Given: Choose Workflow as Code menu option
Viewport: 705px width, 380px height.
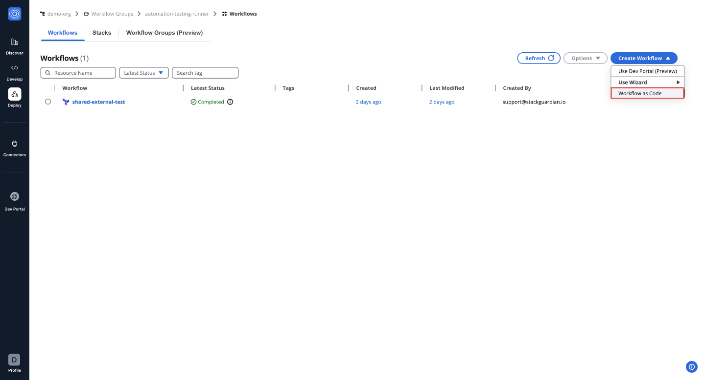Looking at the screenshot, I should click(x=647, y=93).
